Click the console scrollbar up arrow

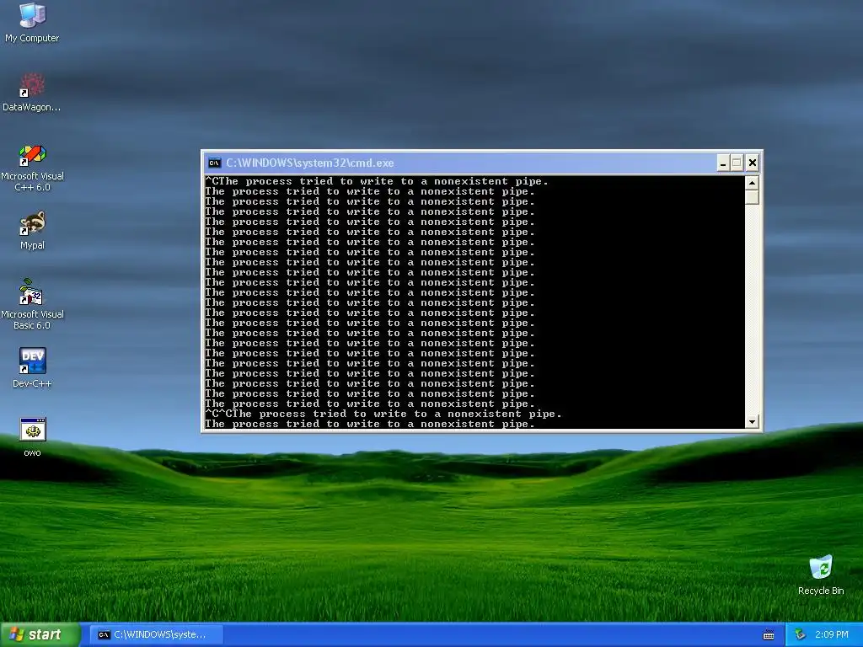pyautogui.click(x=752, y=183)
